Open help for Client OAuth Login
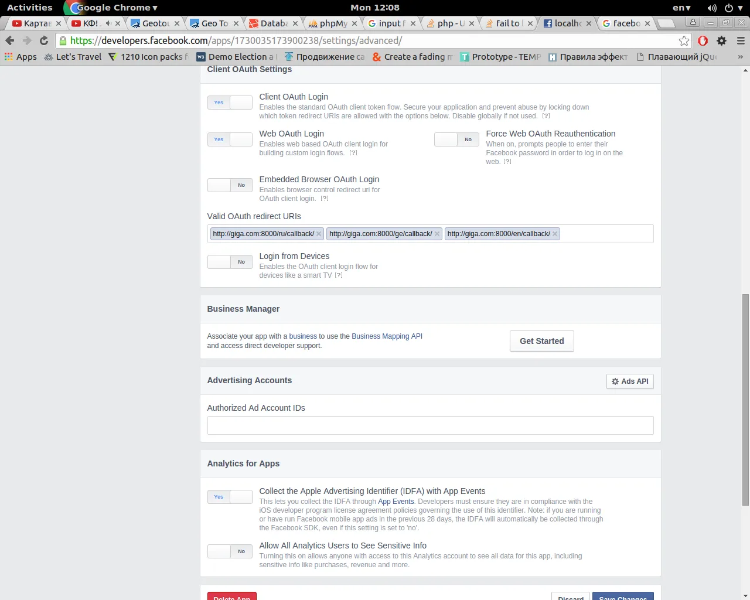The image size is (750, 600). (x=546, y=116)
